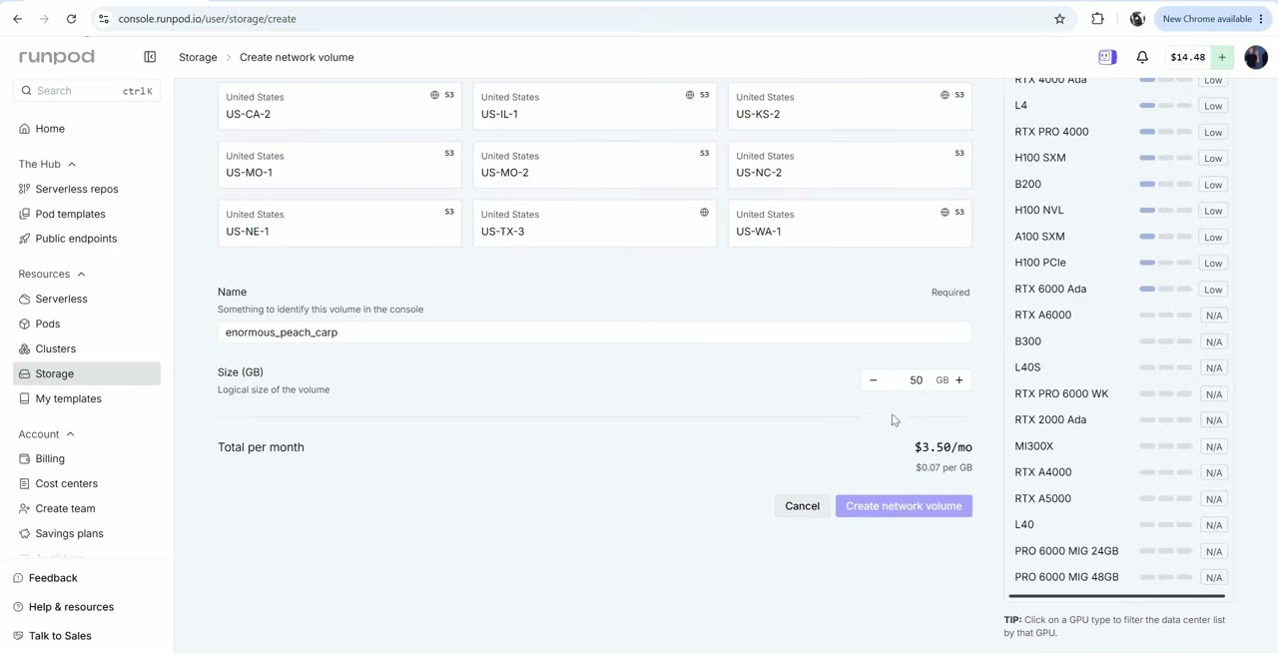The height and width of the screenshot is (653, 1278).
Task: Go back in the browser
Action: pos(17,18)
